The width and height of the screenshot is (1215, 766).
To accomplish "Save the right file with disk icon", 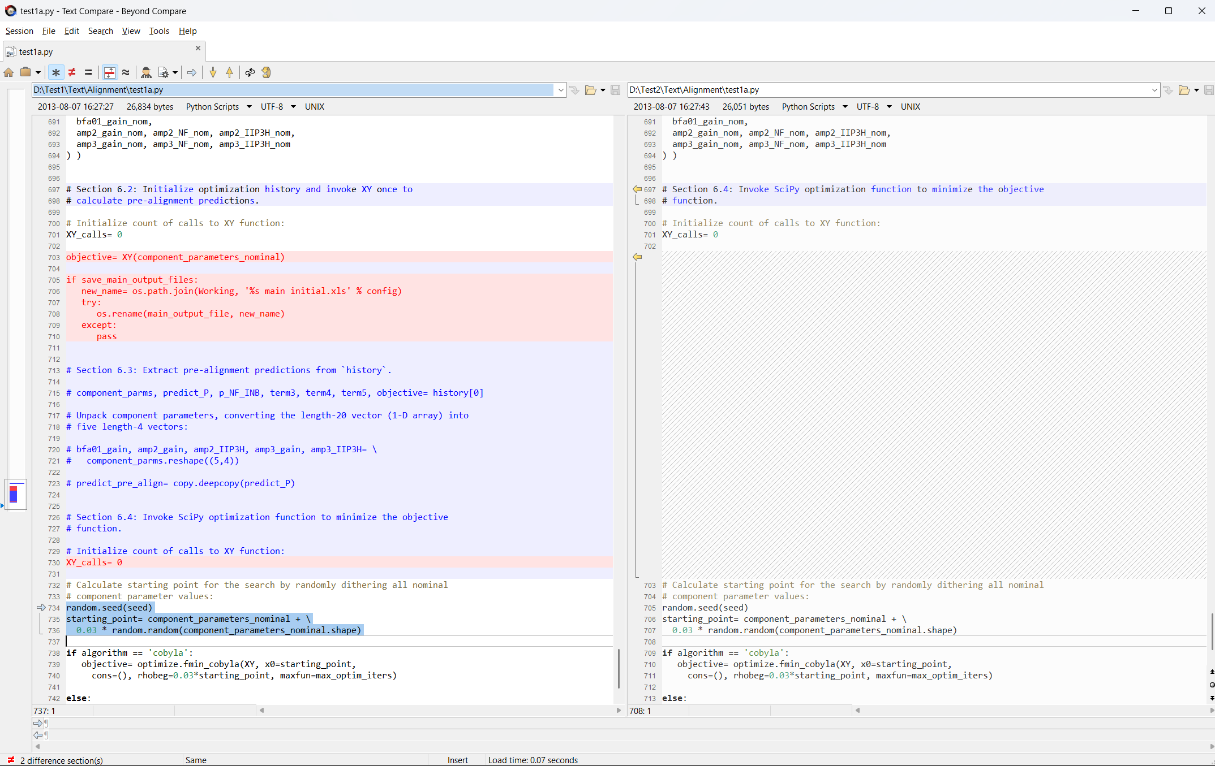I will point(1209,90).
